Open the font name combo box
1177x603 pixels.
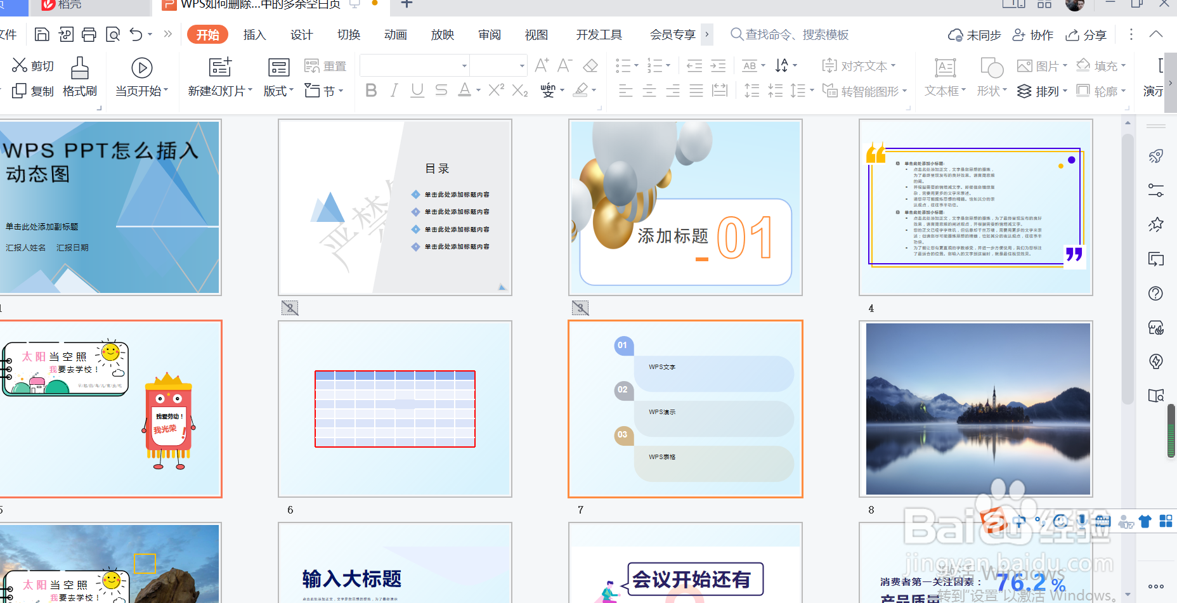[414, 65]
